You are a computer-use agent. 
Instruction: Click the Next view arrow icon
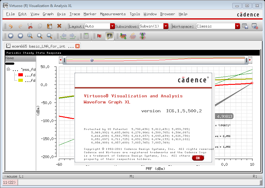click(x=20, y=36)
